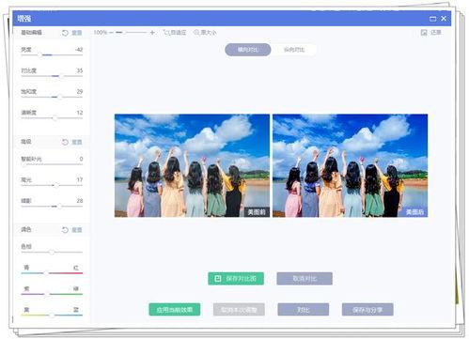Screen dimensions: 469x339
Task: Adjust the smart fill light slider valued 0
Action: (52, 164)
